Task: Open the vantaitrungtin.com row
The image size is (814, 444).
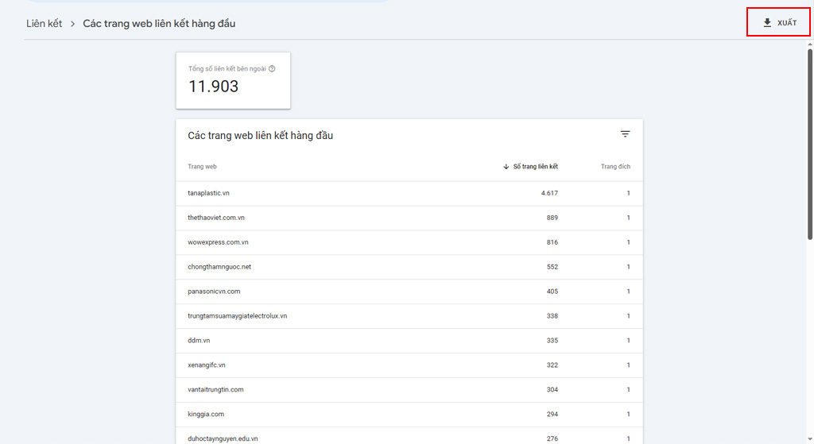Action: click(x=409, y=389)
